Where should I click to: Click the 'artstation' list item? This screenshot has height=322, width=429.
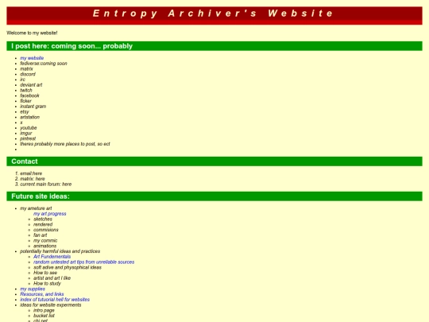coord(30,117)
